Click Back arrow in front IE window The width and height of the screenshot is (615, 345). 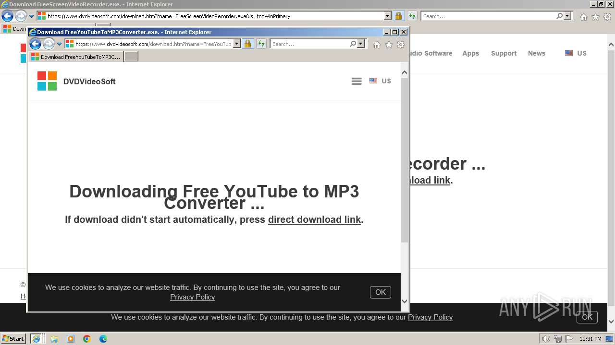tap(35, 44)
